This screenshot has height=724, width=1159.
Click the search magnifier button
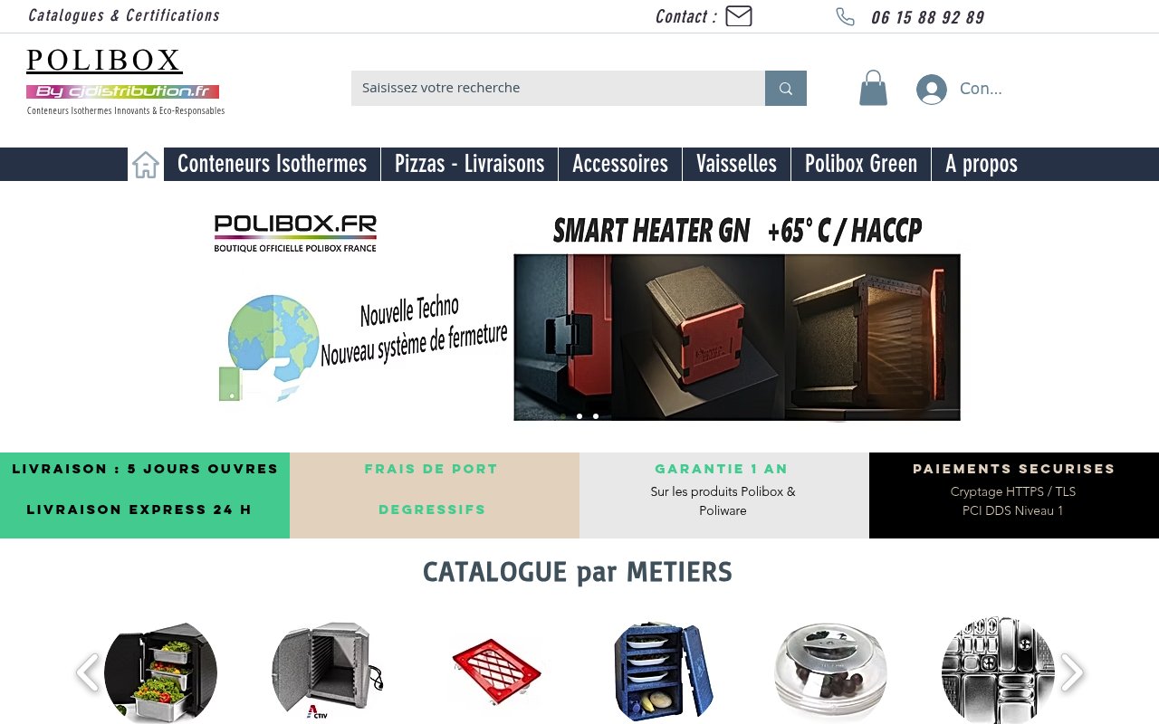[x=786, y=88]
